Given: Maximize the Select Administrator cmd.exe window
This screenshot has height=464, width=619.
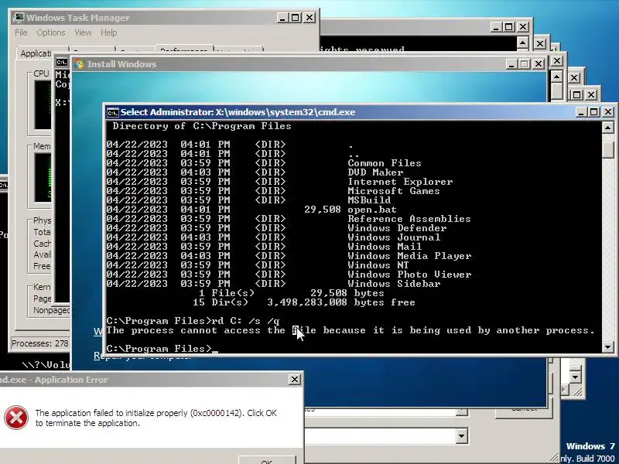Looking at the screenshot, I should (594, 112).
